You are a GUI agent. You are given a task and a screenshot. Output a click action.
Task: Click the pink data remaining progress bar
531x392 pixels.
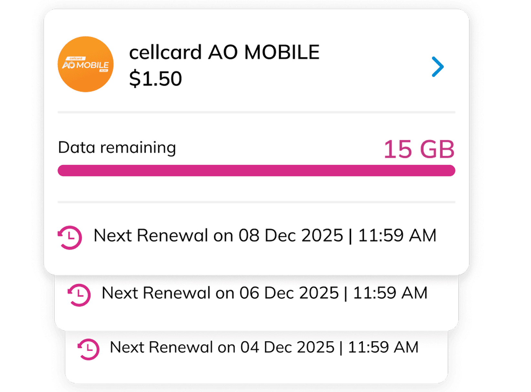256,171
